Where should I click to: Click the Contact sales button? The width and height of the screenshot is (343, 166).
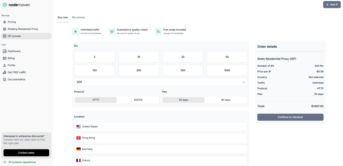[26, 153]
